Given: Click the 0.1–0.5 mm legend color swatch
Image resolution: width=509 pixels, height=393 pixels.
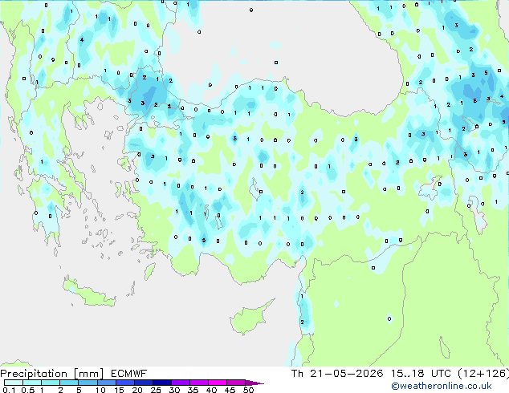Looking at the screenshot, I should click(14, 383).
